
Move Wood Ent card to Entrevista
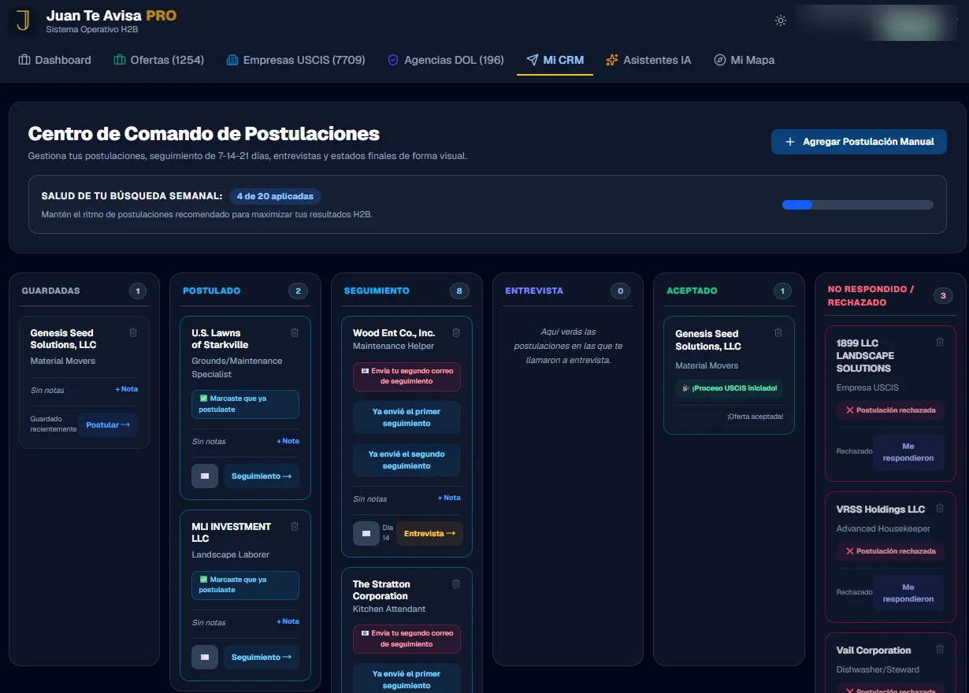click(429, 534)
